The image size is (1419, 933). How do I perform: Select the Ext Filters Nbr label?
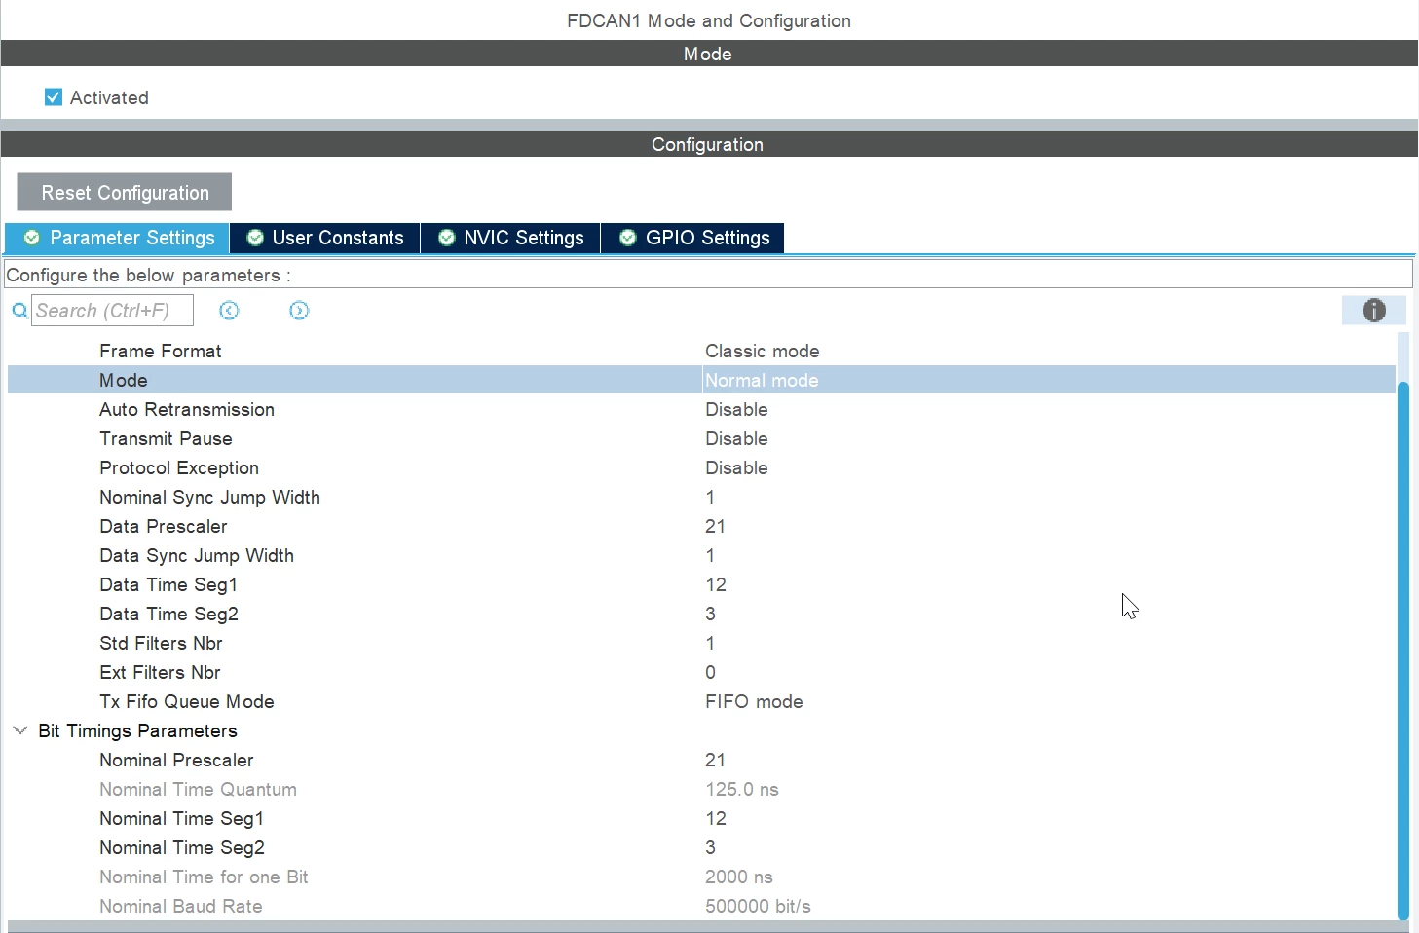[x=160, y=672]
